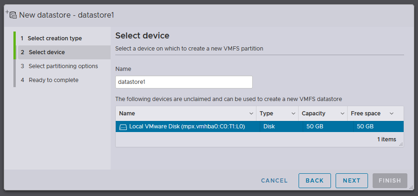Select step 2 Select device
Image resolution: width=418 pixels, height=196 pixels.
(x=64, y=52)
